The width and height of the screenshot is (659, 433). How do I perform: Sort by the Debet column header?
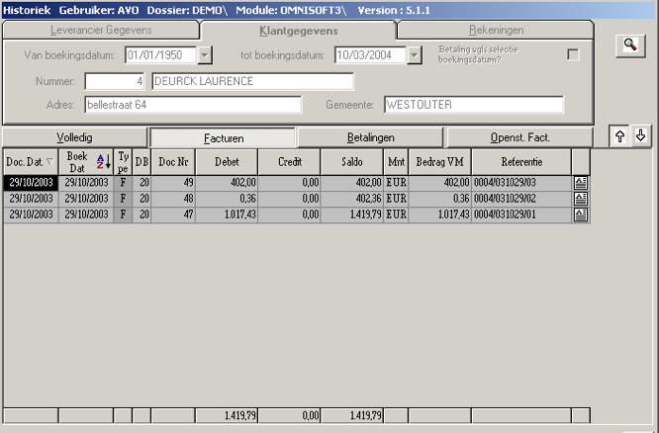(x=227, y=162)
